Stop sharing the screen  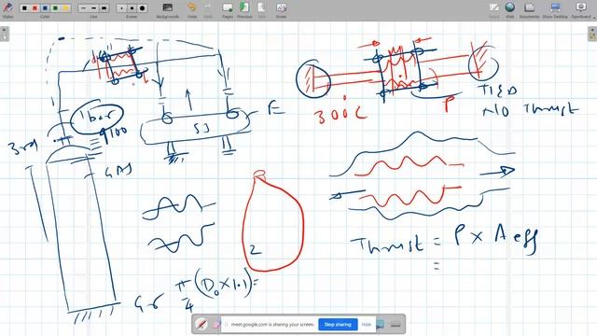[x=338, y=325]
